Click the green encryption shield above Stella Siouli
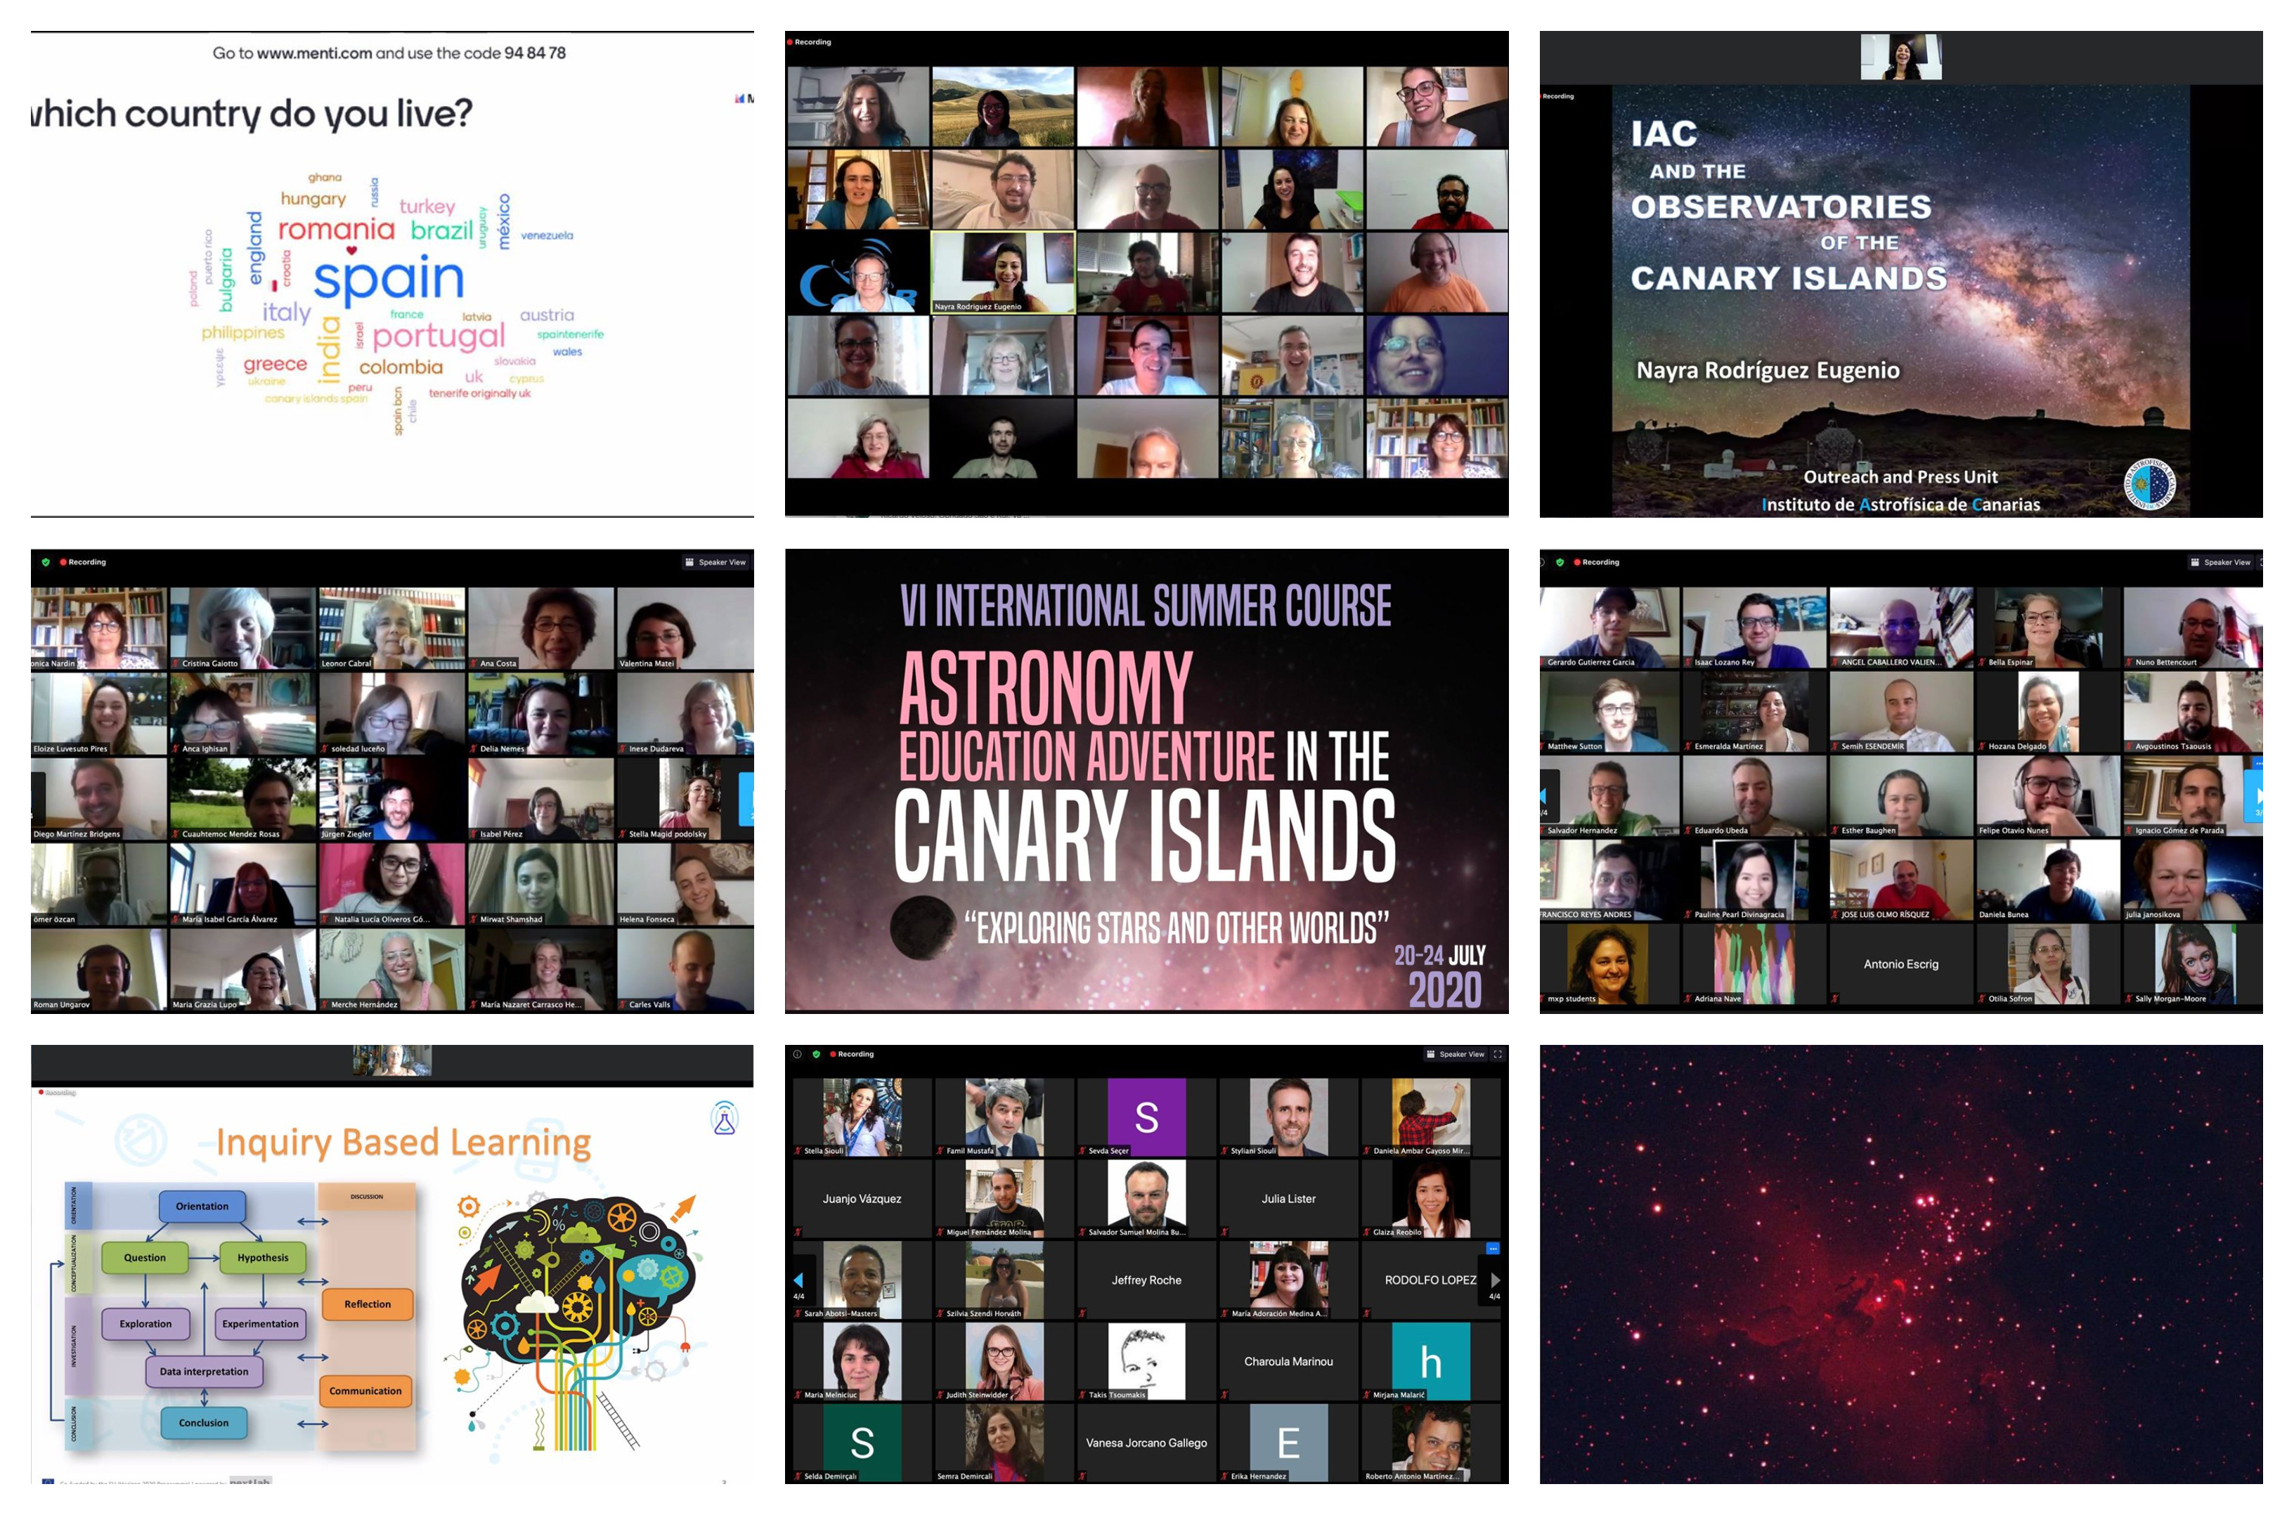Screen dimensions: 2294x1515 (x=815, y=1054)
